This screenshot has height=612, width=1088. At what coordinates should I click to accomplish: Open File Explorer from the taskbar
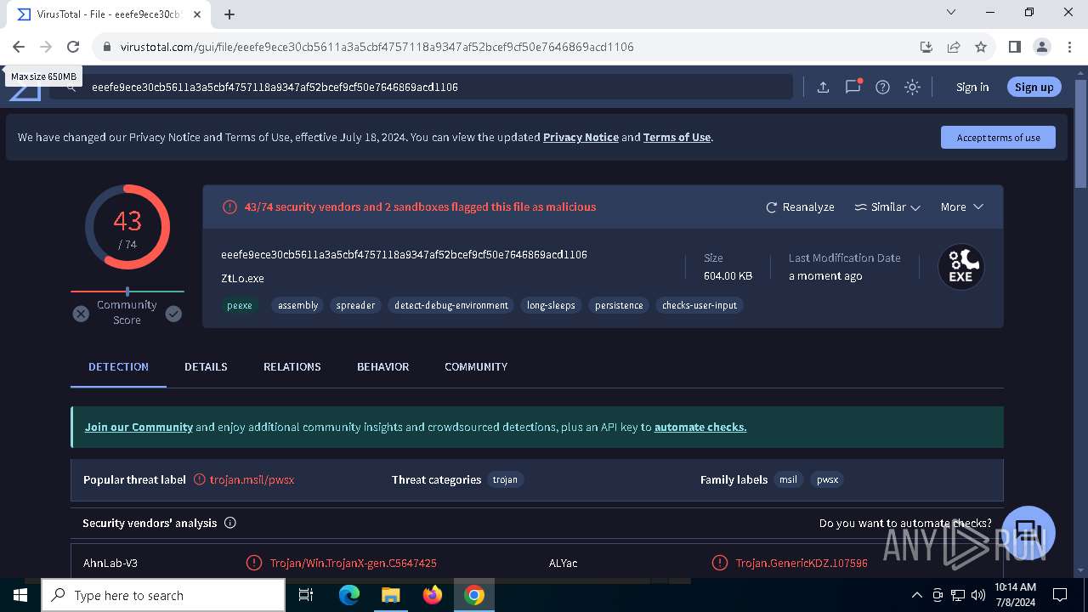[x=391, y=595]
